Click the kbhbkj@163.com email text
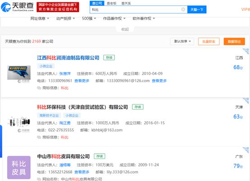 point(107,130)
